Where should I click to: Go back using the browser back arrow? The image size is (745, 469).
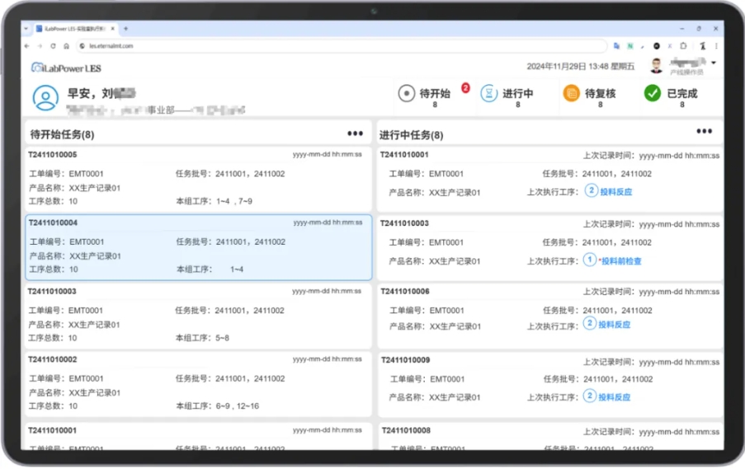pos(27,46)
